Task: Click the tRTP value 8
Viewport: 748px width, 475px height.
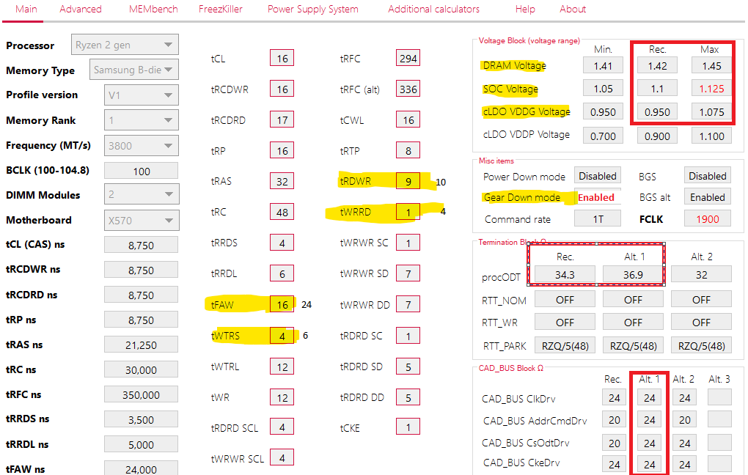Action: (x=408, y=151)
